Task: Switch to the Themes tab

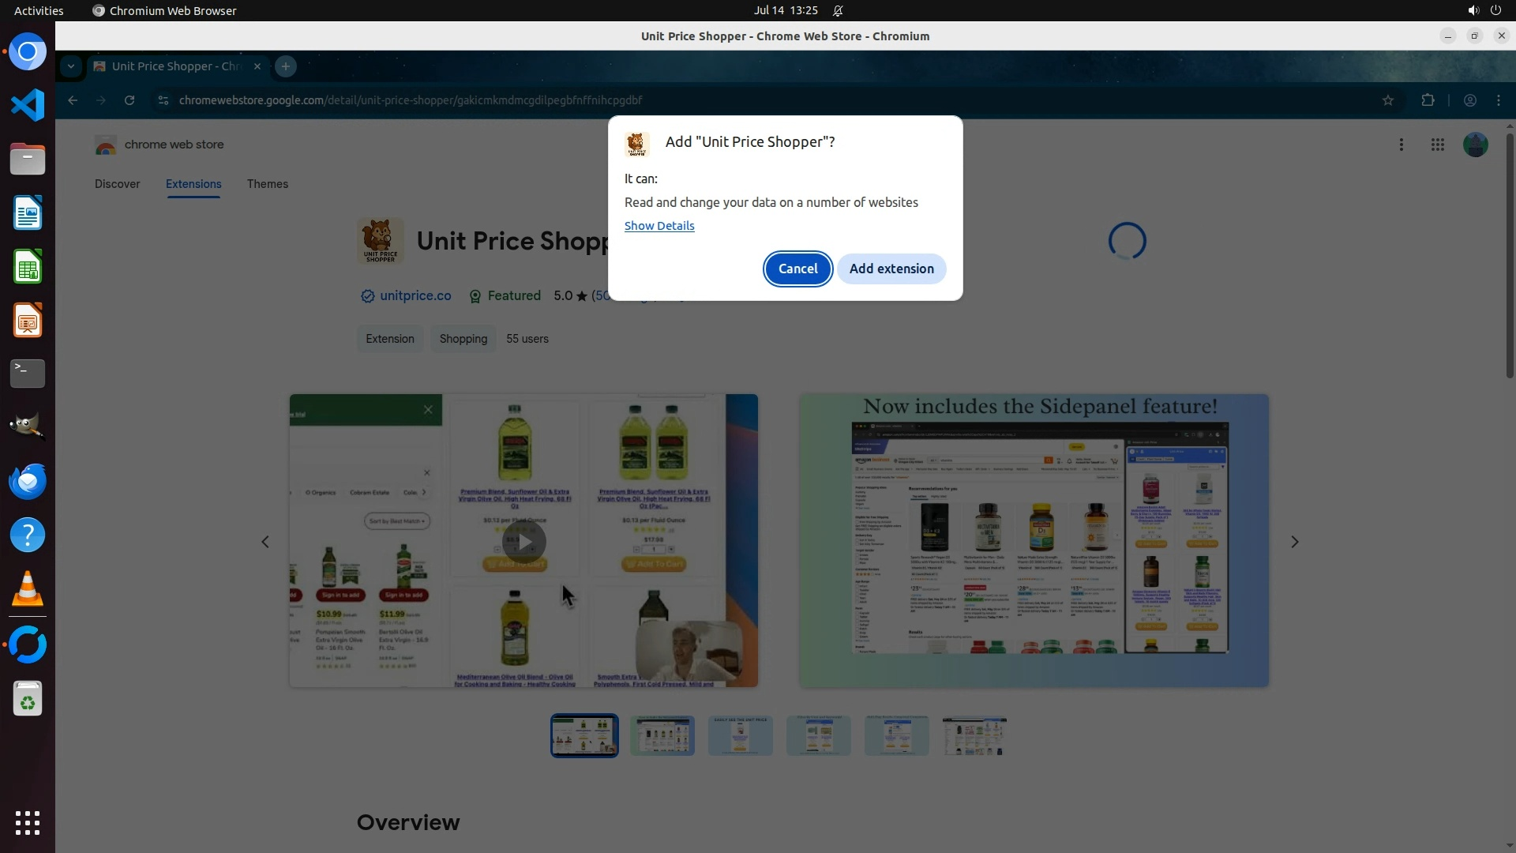Action: click(x=267, y=184)
